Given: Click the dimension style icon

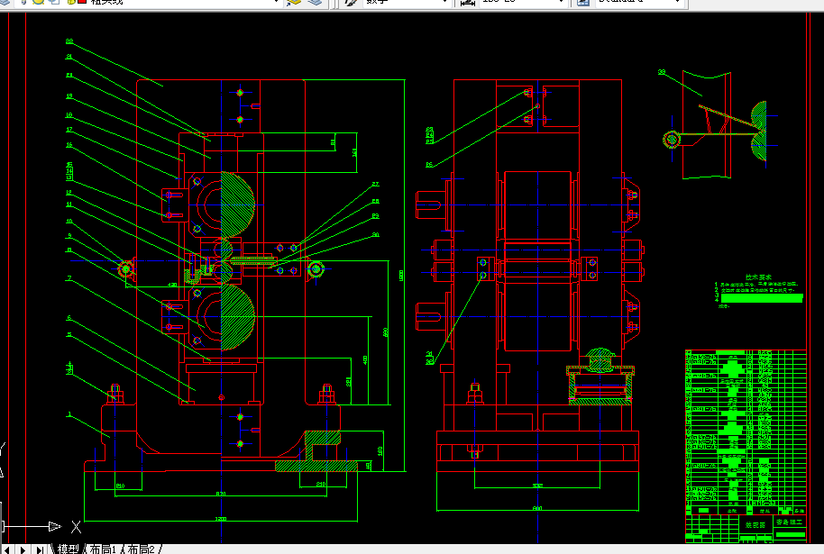Looking at the screenshot, I should tap(468, 2).
